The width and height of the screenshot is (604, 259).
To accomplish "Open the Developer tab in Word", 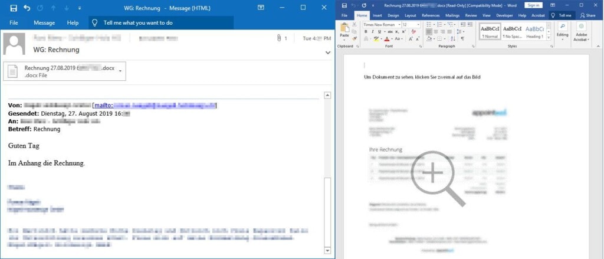I will tap(504, 15).
